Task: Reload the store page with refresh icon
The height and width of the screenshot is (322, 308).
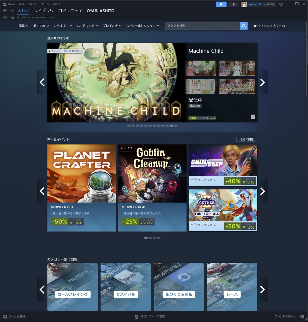Action: point(5,17)
